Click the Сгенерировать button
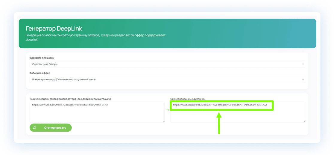The image size is (334, 155). (51, 127)
